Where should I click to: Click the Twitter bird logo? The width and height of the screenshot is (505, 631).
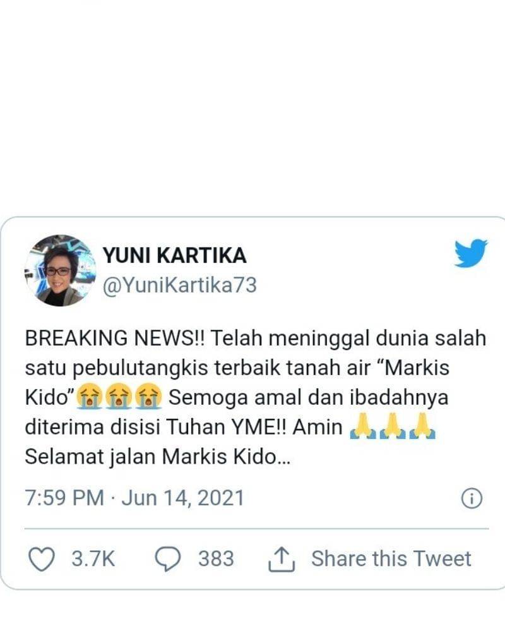point(471,253)
